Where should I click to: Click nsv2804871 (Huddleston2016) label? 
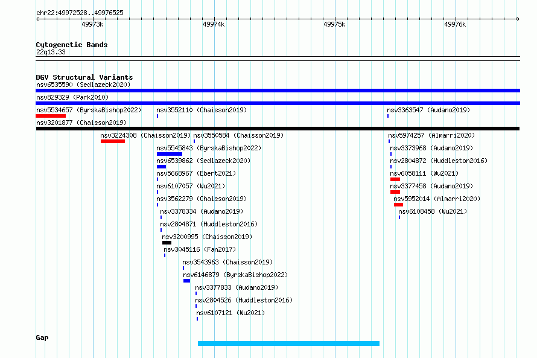click(209, 224)
